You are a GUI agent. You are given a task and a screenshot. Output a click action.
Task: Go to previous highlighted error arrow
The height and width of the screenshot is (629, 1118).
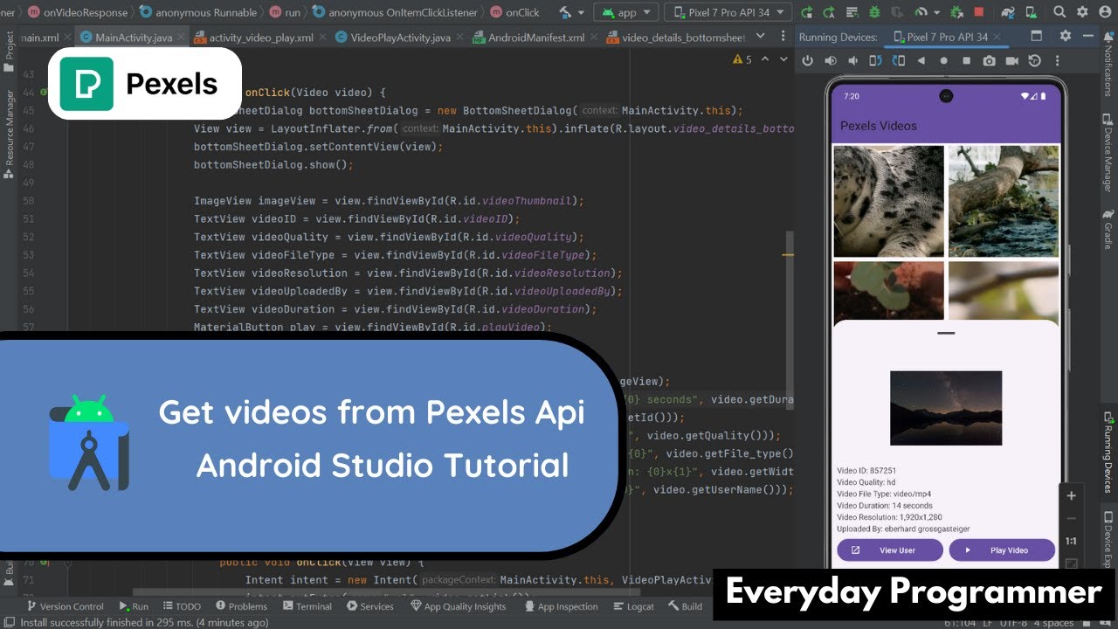click(765, 59)
